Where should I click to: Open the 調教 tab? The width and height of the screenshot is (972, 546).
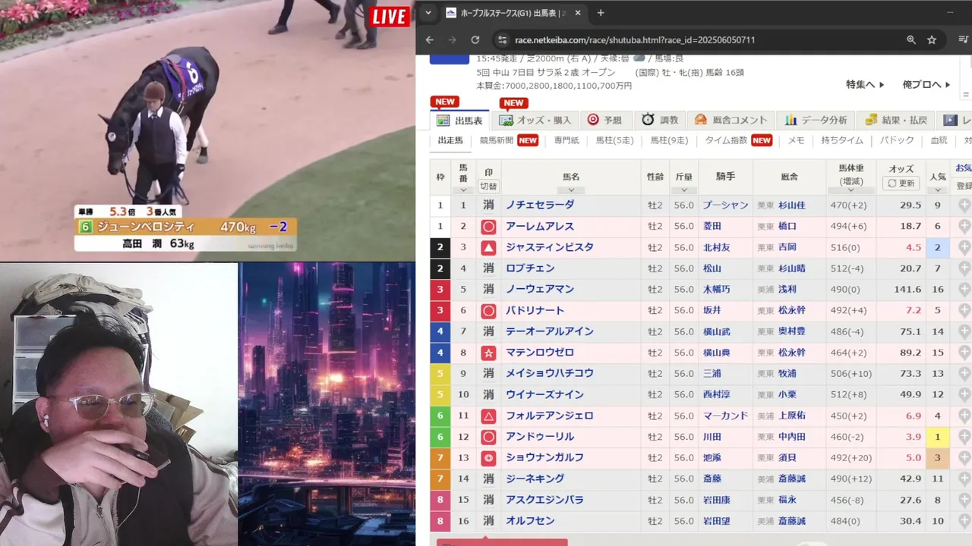point(660,121)
